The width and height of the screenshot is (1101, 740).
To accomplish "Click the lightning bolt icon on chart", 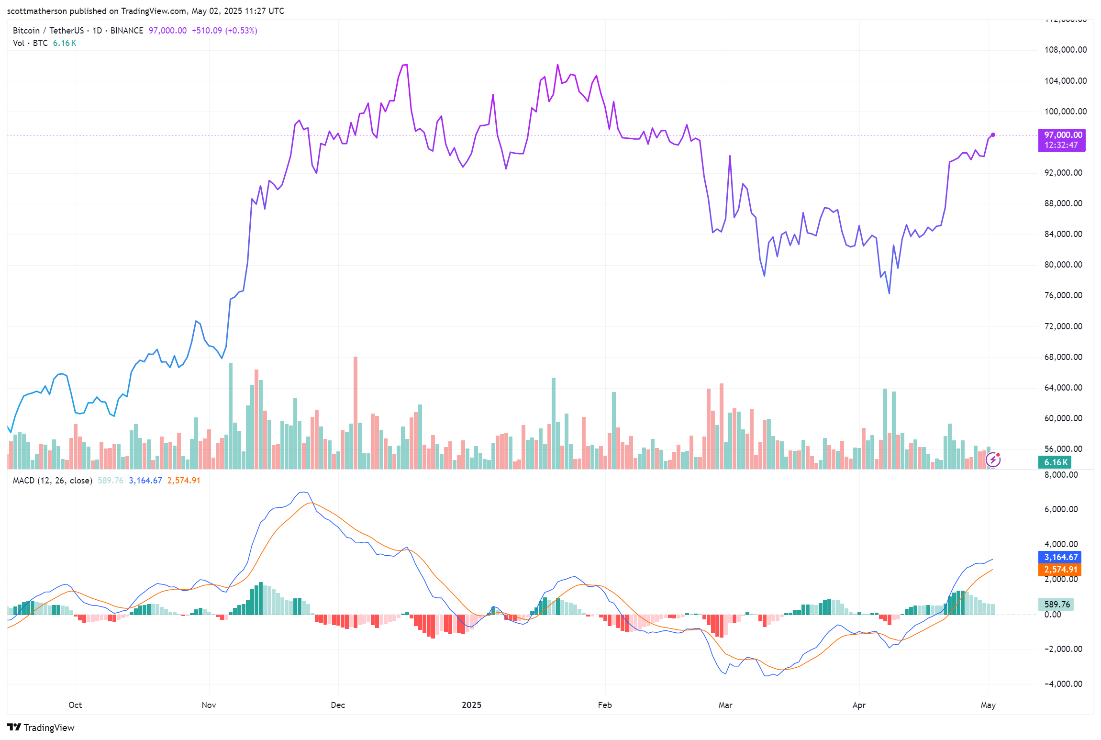I will coord(993,460).
